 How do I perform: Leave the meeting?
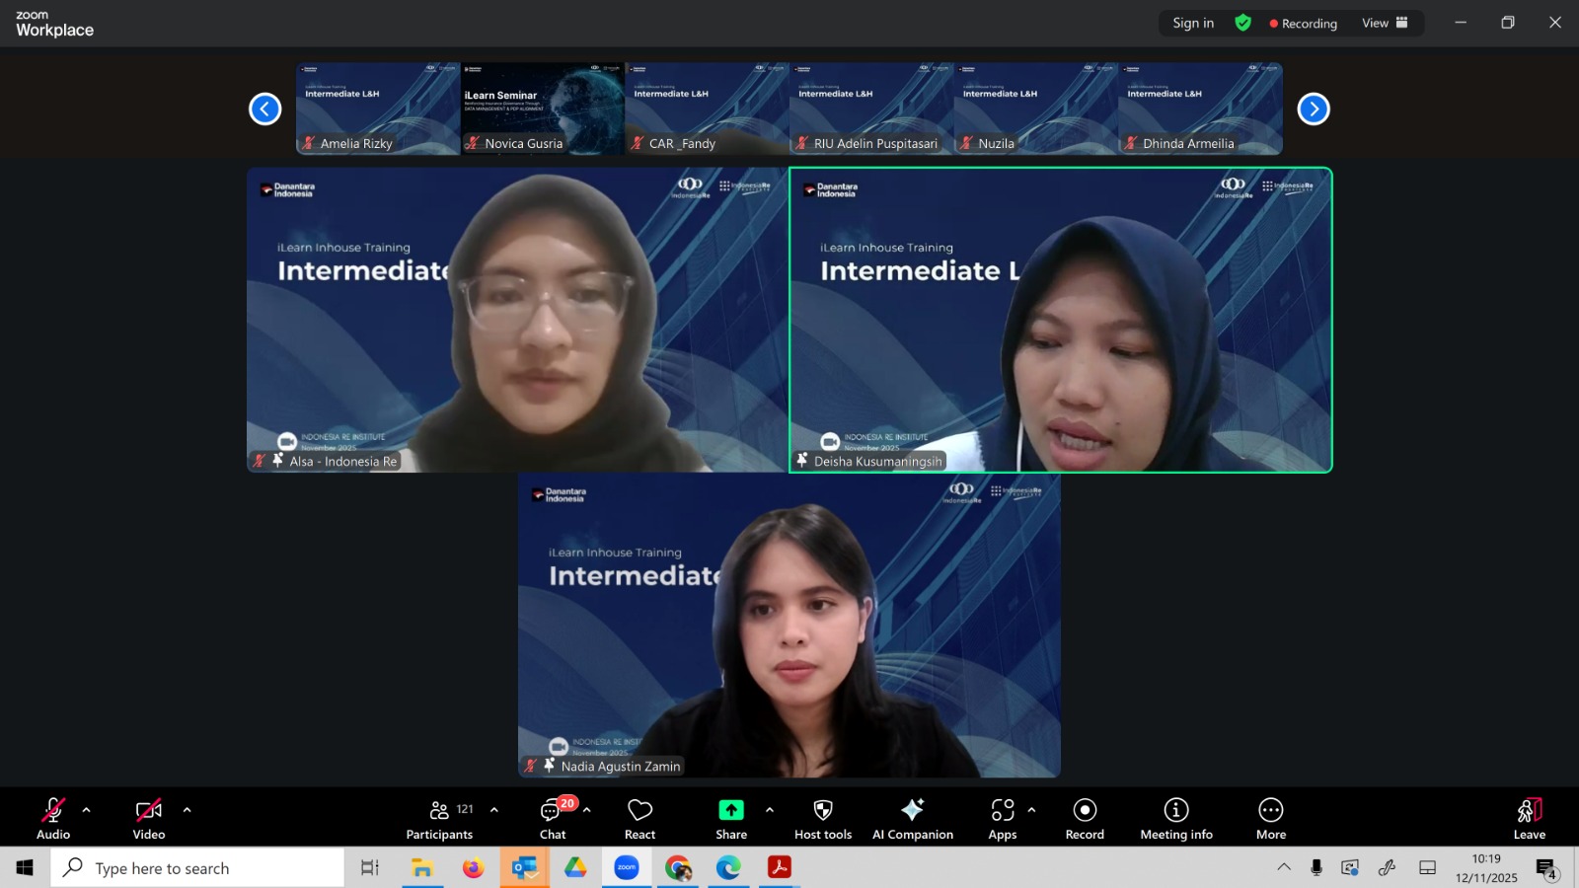click(1529, 818)
